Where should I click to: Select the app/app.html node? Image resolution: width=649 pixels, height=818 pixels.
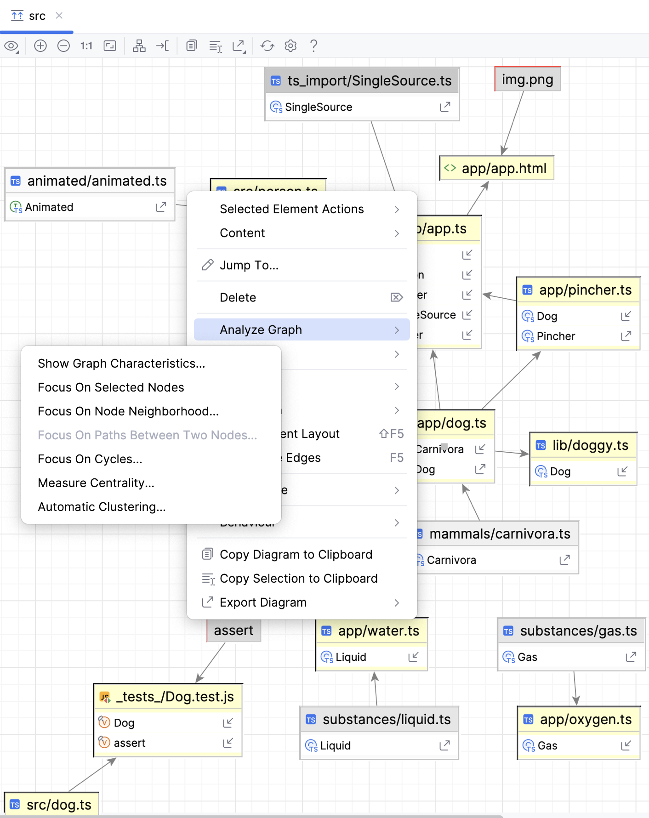point(497,168)
